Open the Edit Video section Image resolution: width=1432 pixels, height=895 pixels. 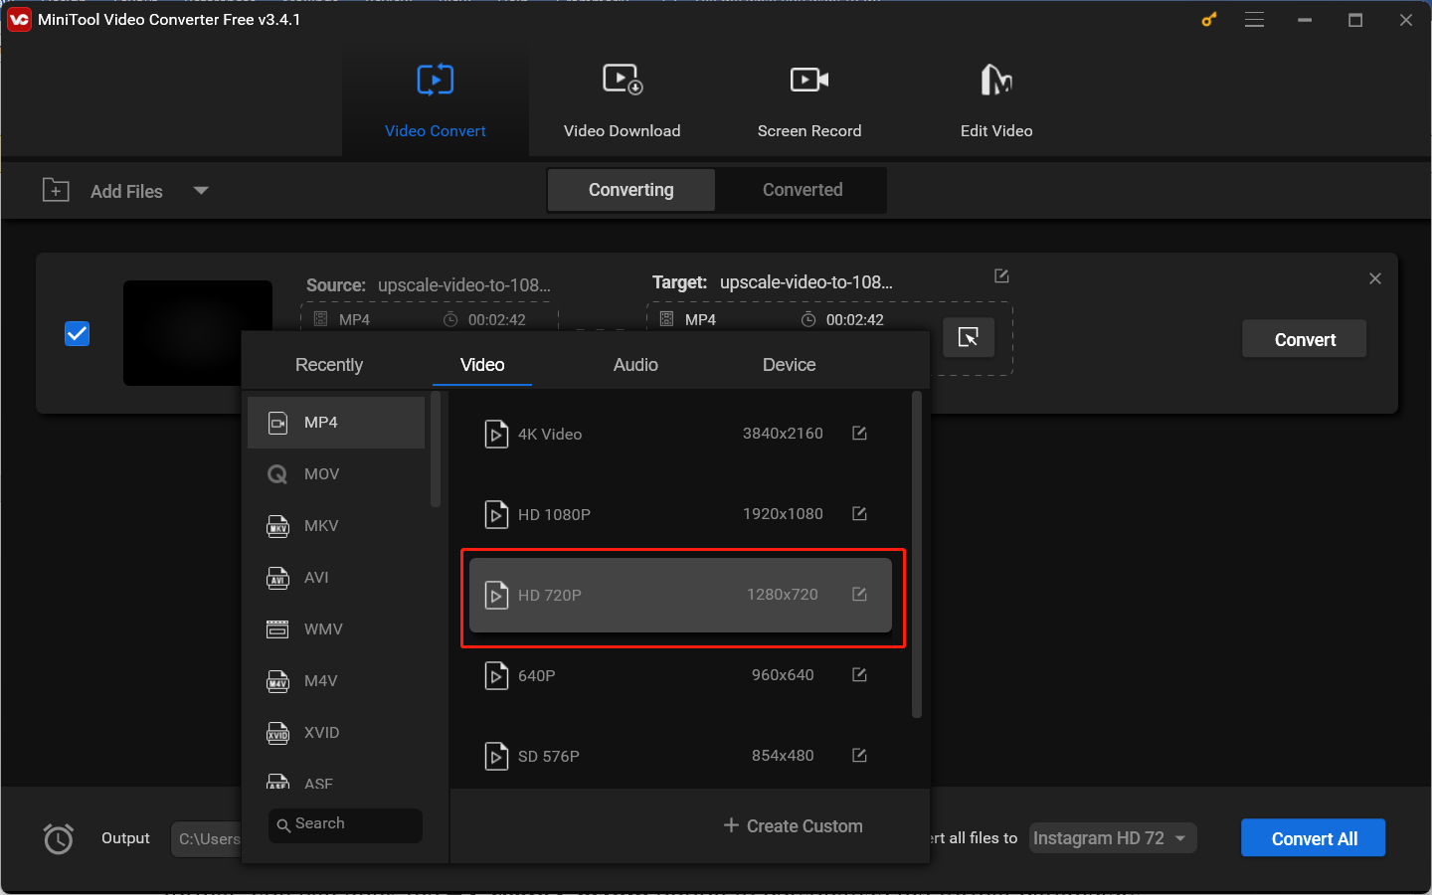click(x=996, y=100)
